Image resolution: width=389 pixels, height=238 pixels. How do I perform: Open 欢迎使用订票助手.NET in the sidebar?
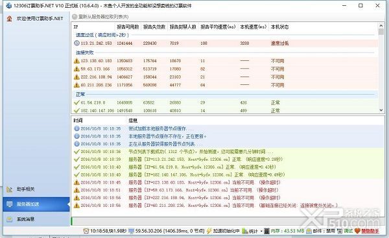click(36, 19)
